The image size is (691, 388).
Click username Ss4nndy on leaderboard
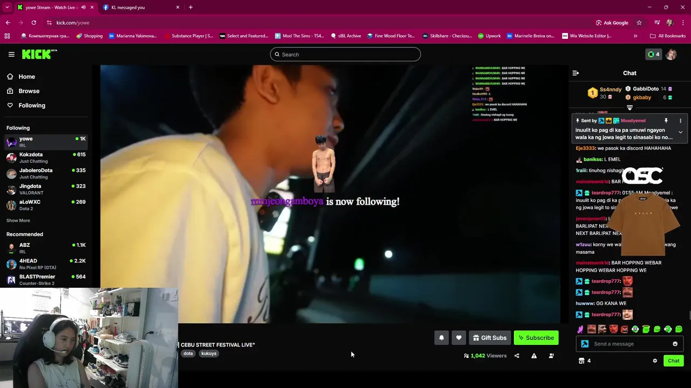(611, 89)
